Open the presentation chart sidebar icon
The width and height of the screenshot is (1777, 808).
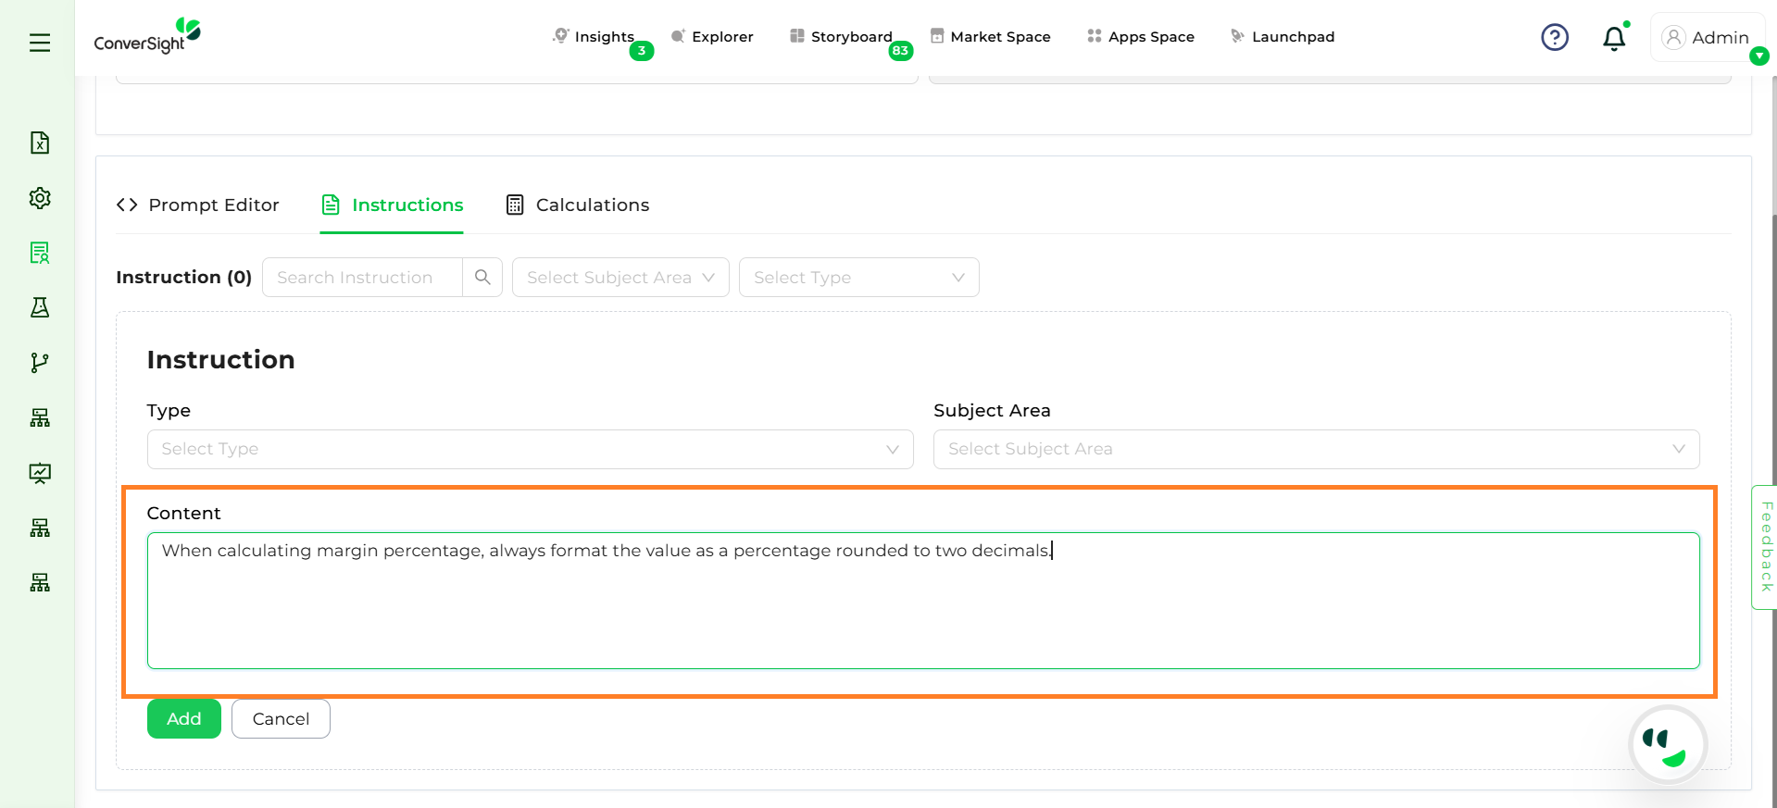pyautogui.click(x=40, y=473)
